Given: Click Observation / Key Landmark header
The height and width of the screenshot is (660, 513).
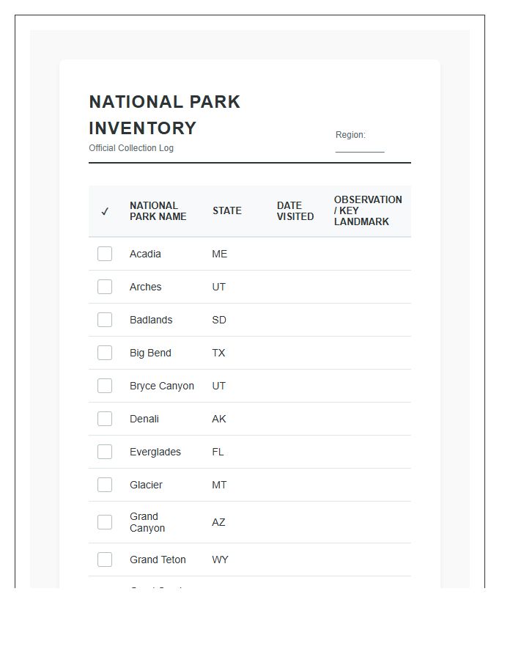Looking at the screenshot, I should pos(368,210).
